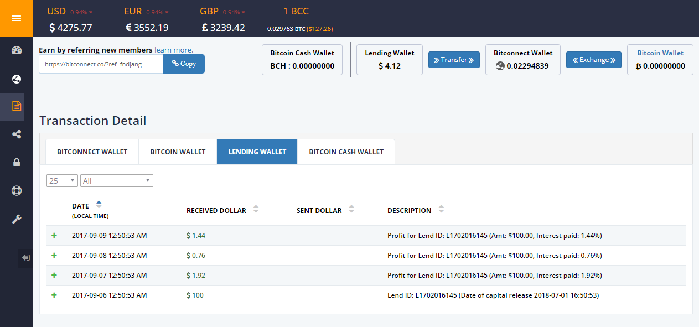Viewport: 699px width, 327px height.
Task: Sort by Received Dollar column arrows
Action: tap(256, 209)
